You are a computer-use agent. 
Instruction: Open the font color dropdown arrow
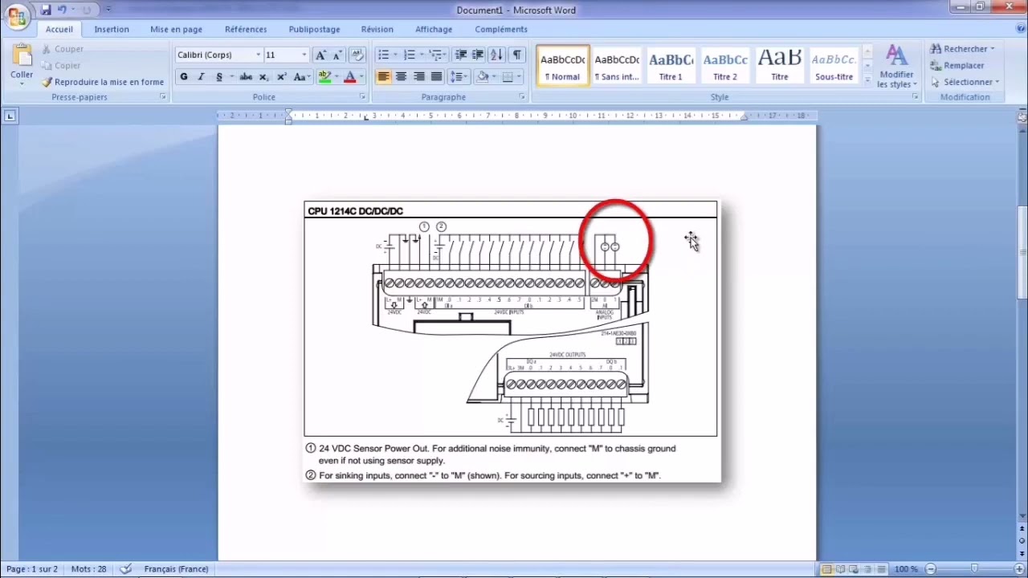[x=361, y=76]
